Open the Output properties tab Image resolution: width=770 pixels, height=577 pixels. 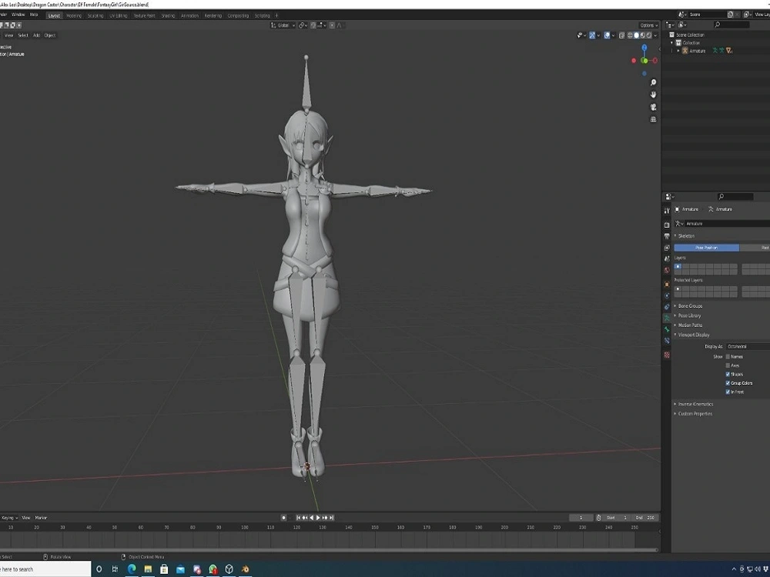(x=667, y=236)
